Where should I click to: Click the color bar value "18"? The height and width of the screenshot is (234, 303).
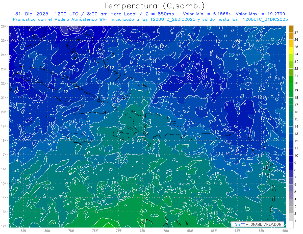point(296,98)
